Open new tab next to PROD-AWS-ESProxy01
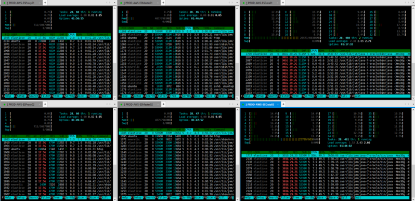Viewport: 415px width, 201px height. click(45, 3)
